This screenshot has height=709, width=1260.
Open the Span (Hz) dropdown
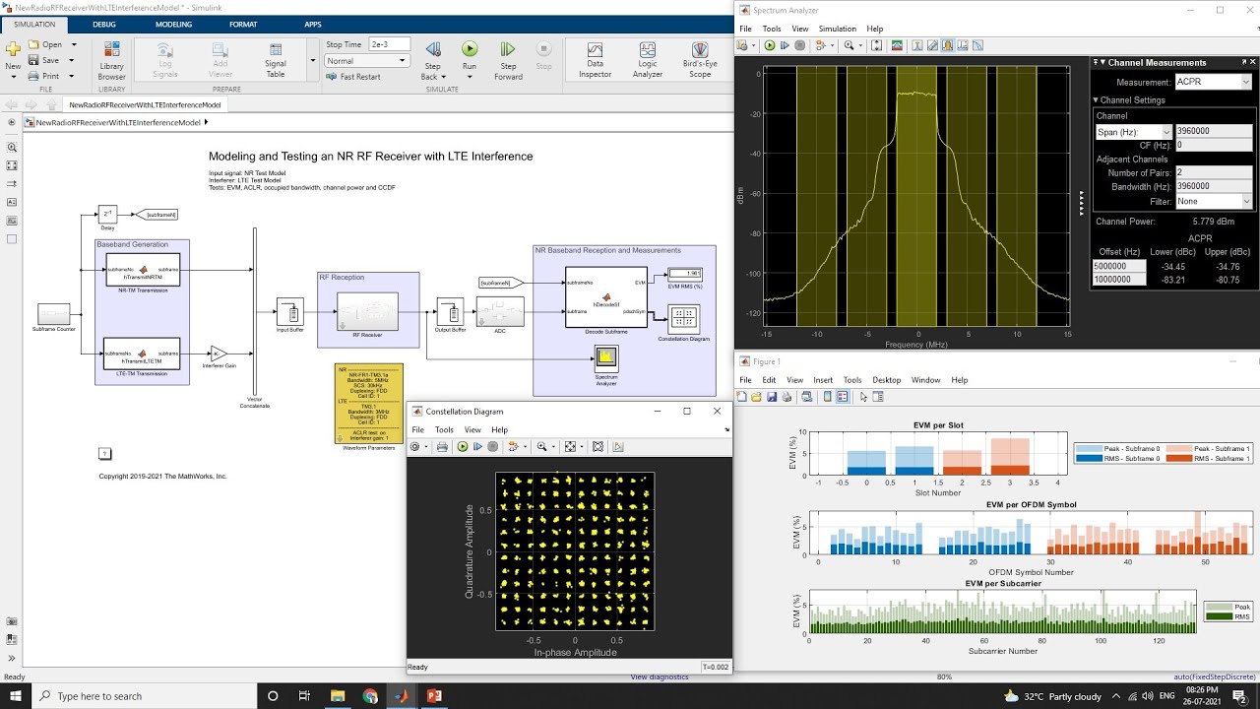pyautogui.click(x=1134, y=132)
